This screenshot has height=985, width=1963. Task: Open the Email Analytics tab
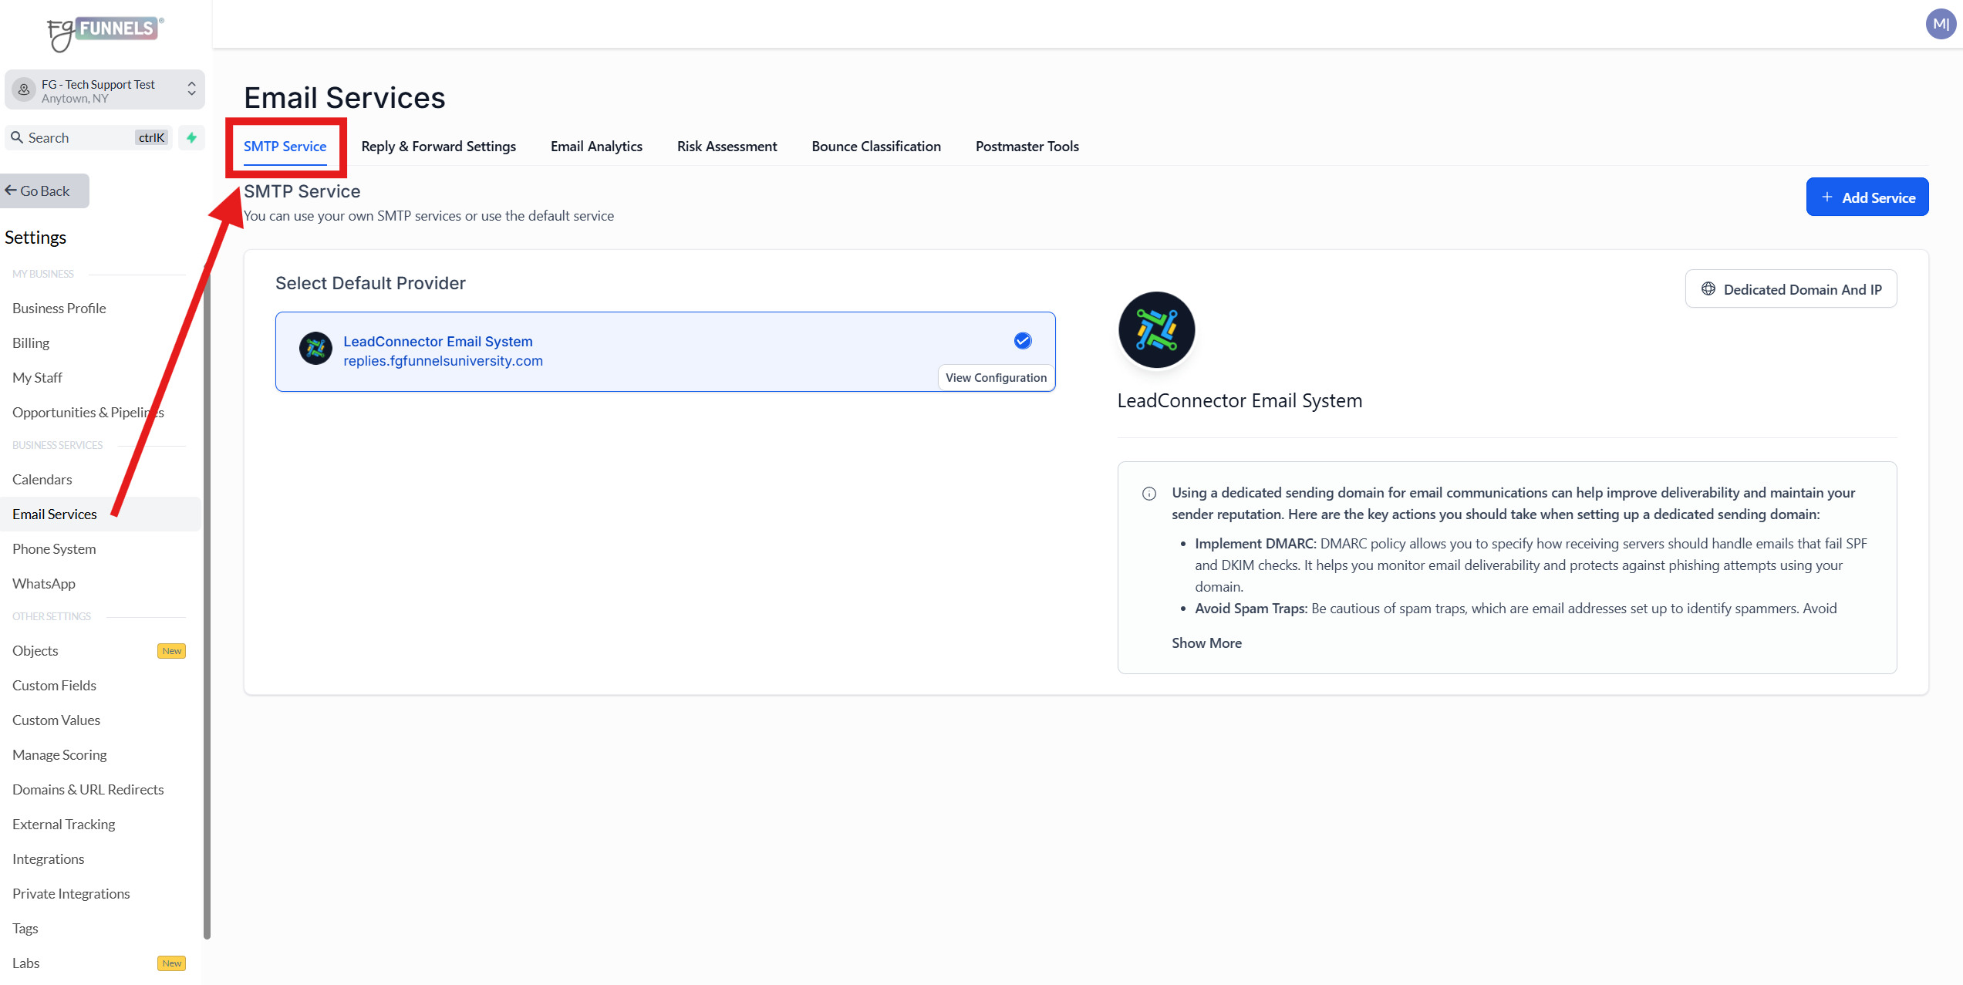596,146
